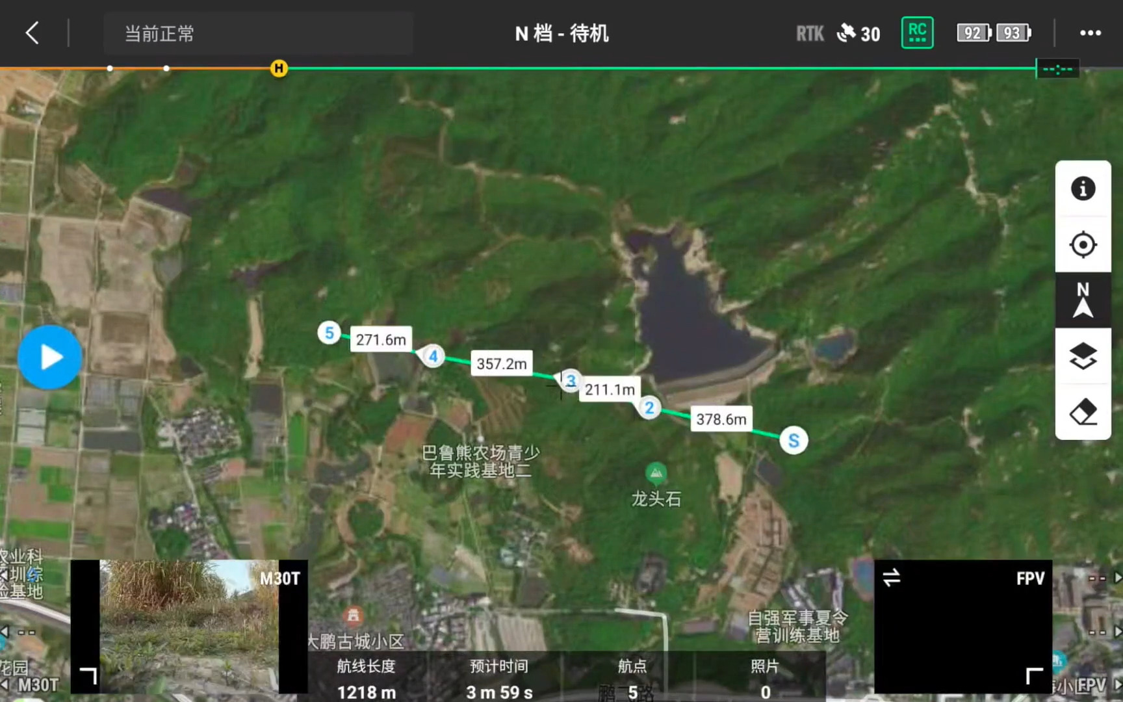Screen dimensions: 1123x702
Task: Select the start point S marker
Action: (x=794, y=441)
